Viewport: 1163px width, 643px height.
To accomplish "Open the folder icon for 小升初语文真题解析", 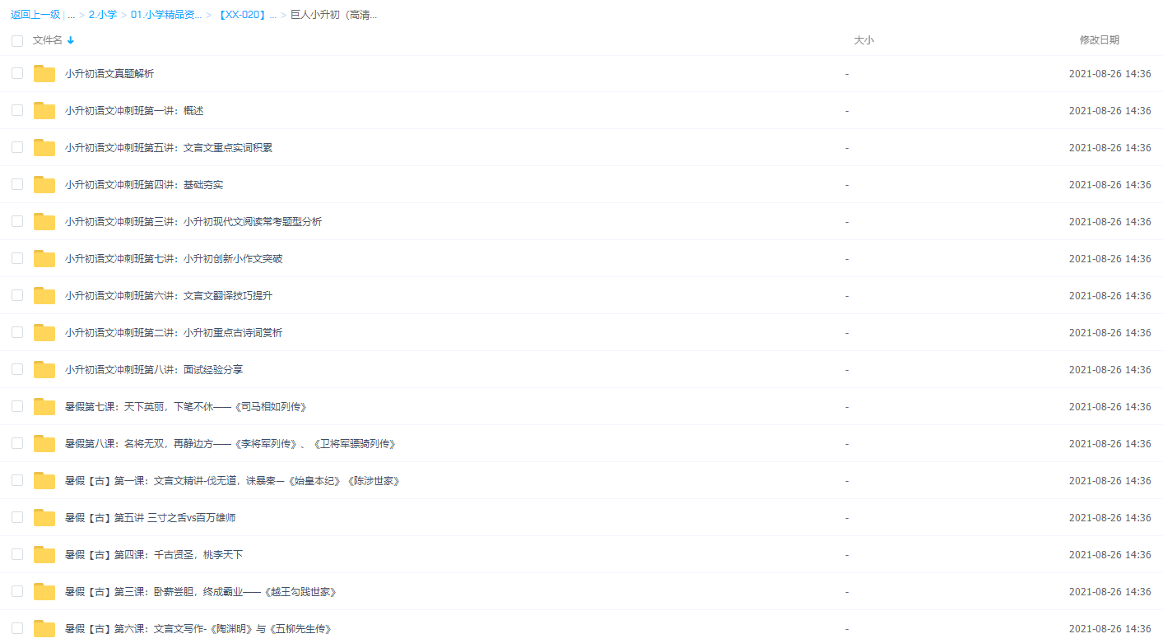I will pos(44,73).
